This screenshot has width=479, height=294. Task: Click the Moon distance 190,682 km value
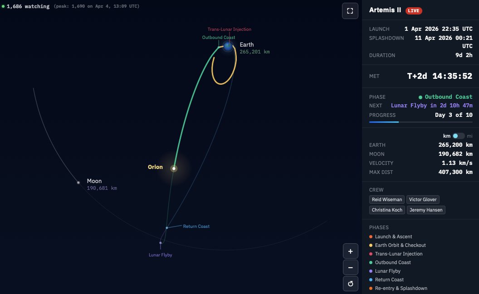tap(455, 154)
